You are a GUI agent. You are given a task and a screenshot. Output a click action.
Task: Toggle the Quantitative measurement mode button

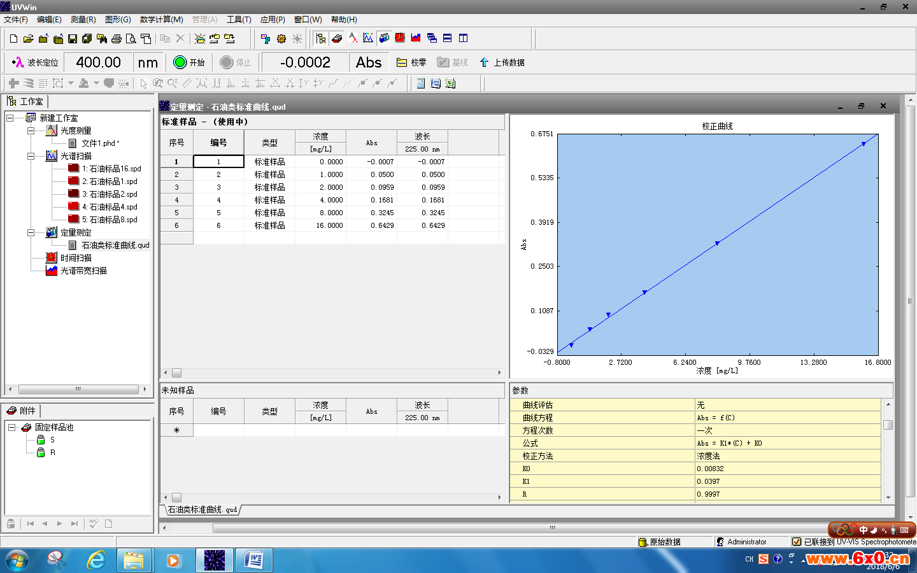384,38
